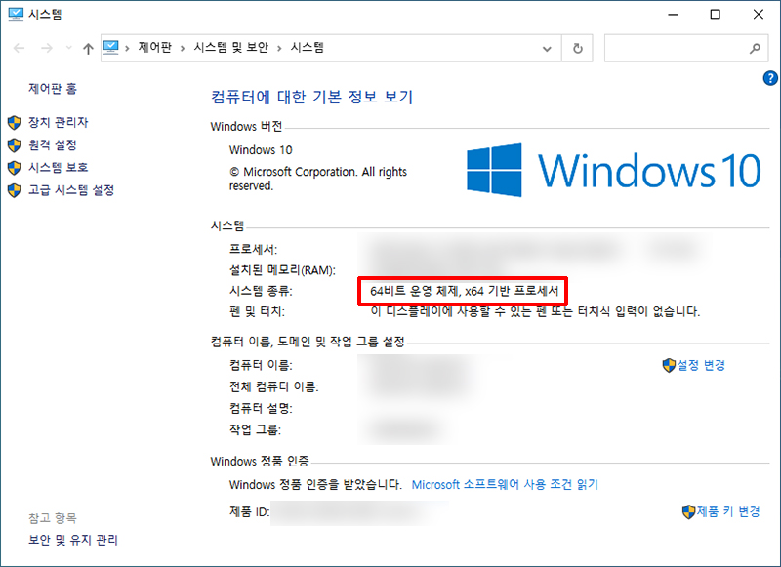This screenshot has width=781, height=567.
Task: Click the 컴퓨터 설명: label
Action: (x=261, y=409)
